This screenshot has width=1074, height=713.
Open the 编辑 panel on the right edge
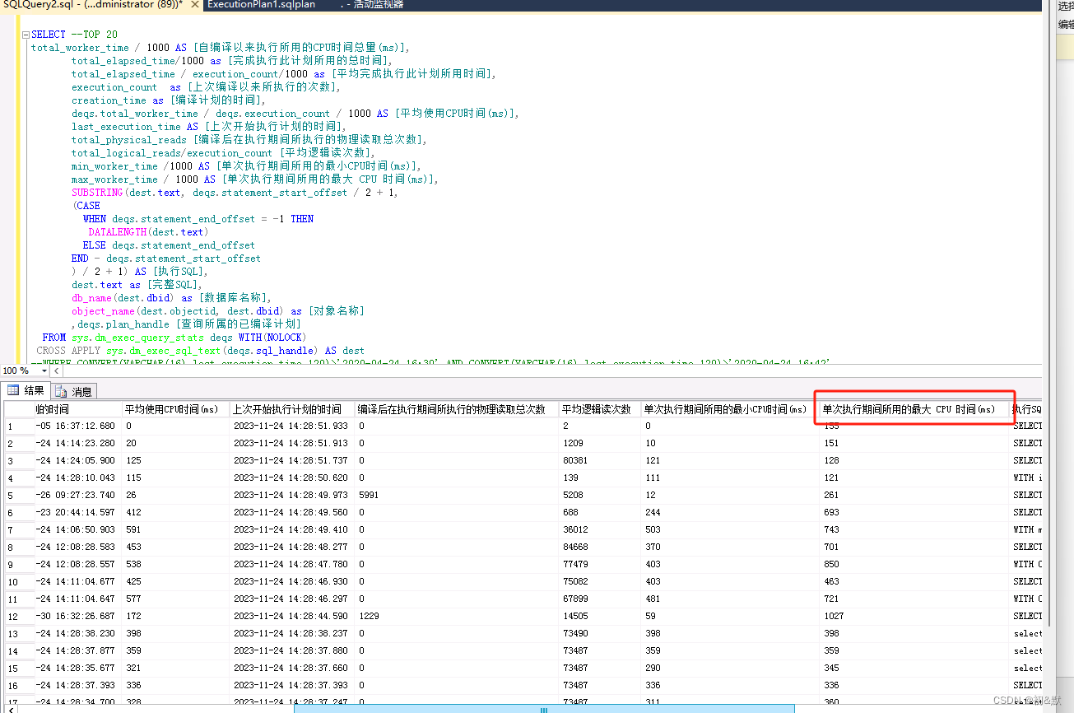[x=1067, y=26]
